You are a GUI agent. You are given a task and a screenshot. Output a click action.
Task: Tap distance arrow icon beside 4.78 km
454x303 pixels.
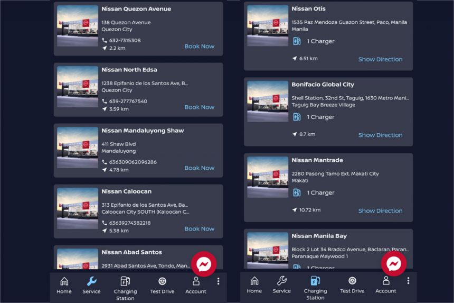coord(105,170)
